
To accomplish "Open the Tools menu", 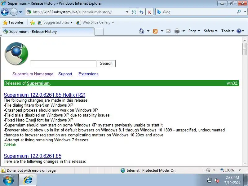I will (x=228, y=31).
